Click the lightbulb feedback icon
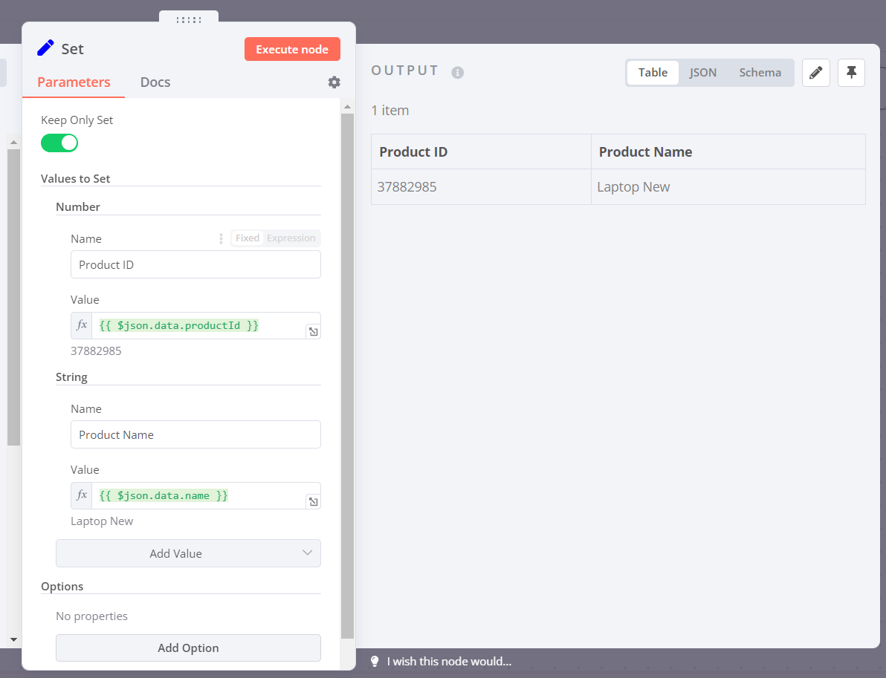Screen dimensions: 886x678 375,662
